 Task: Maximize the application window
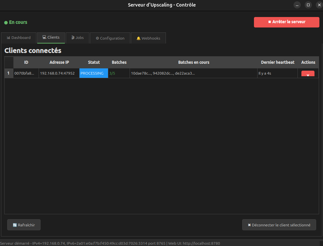(308, 5)
